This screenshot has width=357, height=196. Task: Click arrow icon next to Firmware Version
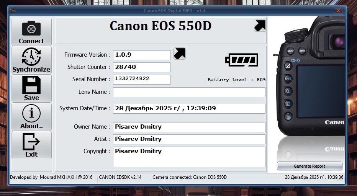click(x=180, y=54)
